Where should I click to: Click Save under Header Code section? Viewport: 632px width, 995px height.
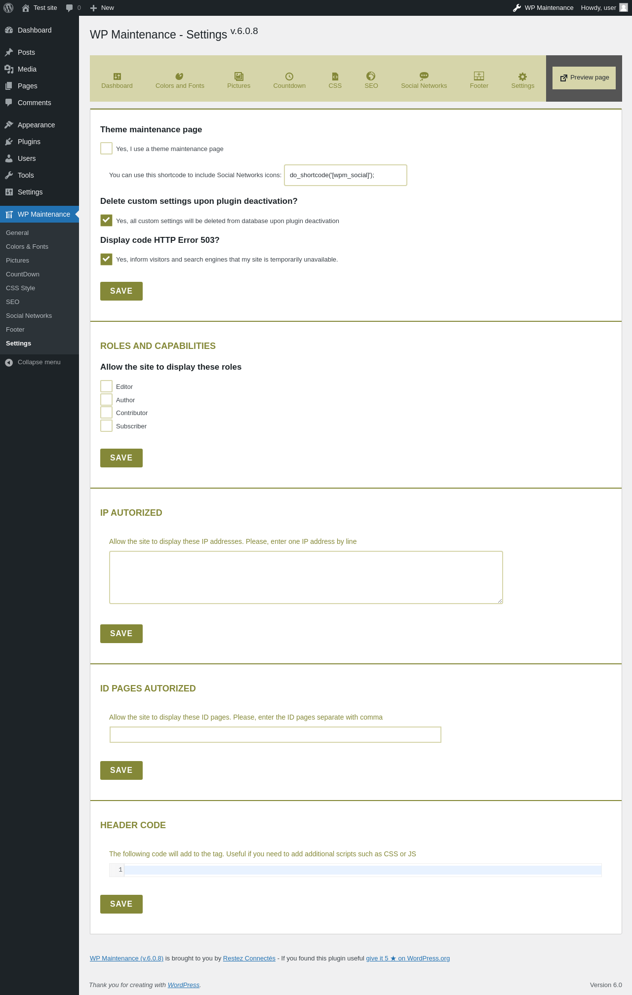pyautogui.click(x=121, y=904)
